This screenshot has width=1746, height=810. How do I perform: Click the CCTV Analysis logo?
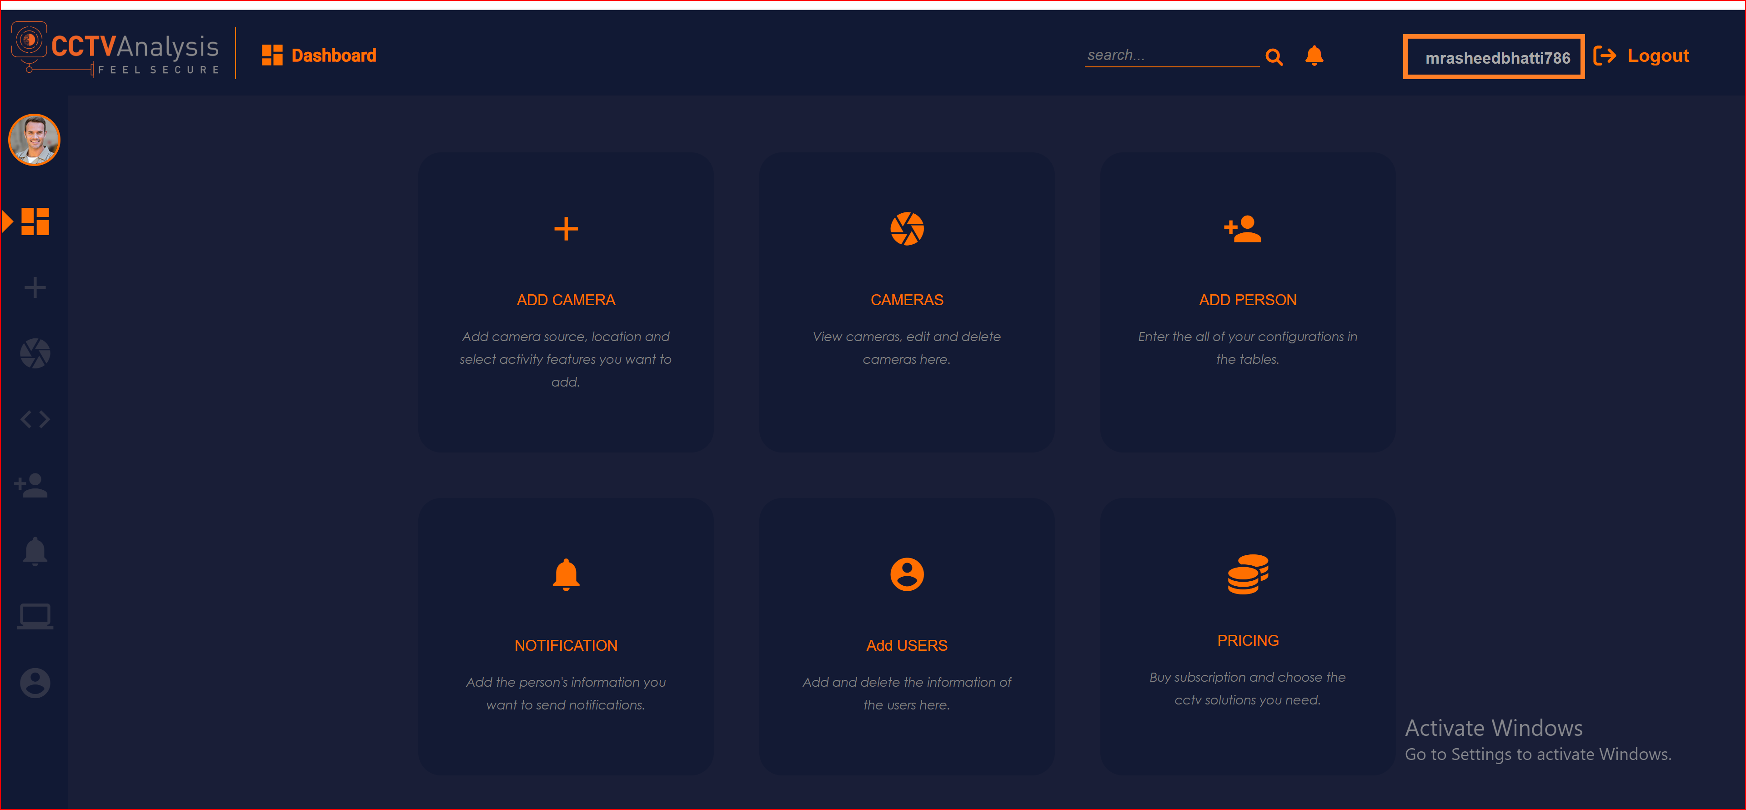(x=116, y=50)
